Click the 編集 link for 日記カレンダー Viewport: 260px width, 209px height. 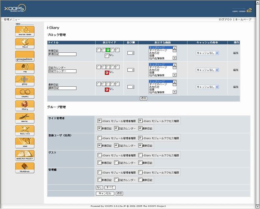(x=236, y=70)
